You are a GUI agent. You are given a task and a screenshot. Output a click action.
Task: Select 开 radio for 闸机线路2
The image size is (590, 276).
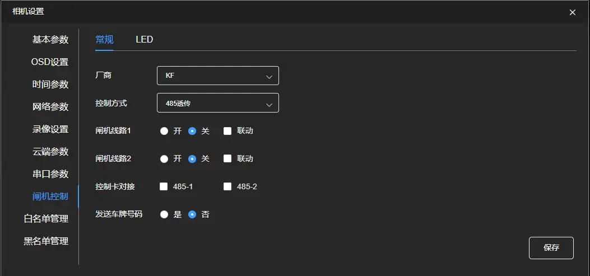(x=164, y=158)
